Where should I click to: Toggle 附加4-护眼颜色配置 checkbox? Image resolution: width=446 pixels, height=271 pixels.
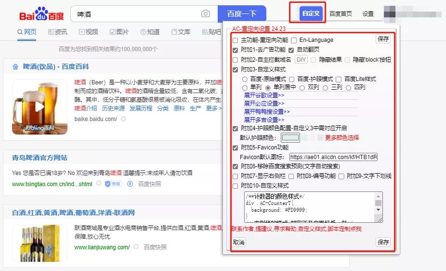tap(235, 129)
